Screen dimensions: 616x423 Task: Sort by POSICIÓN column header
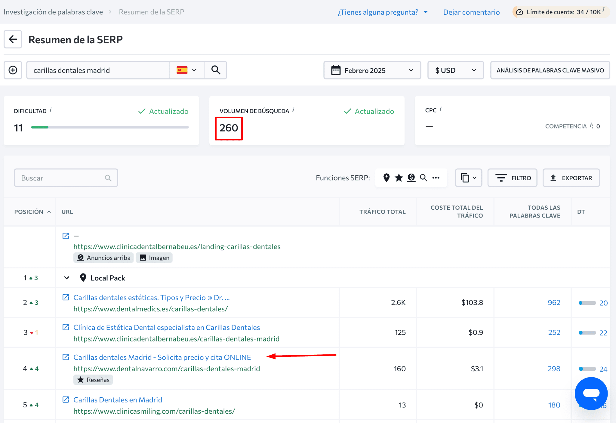click(32, 211)
